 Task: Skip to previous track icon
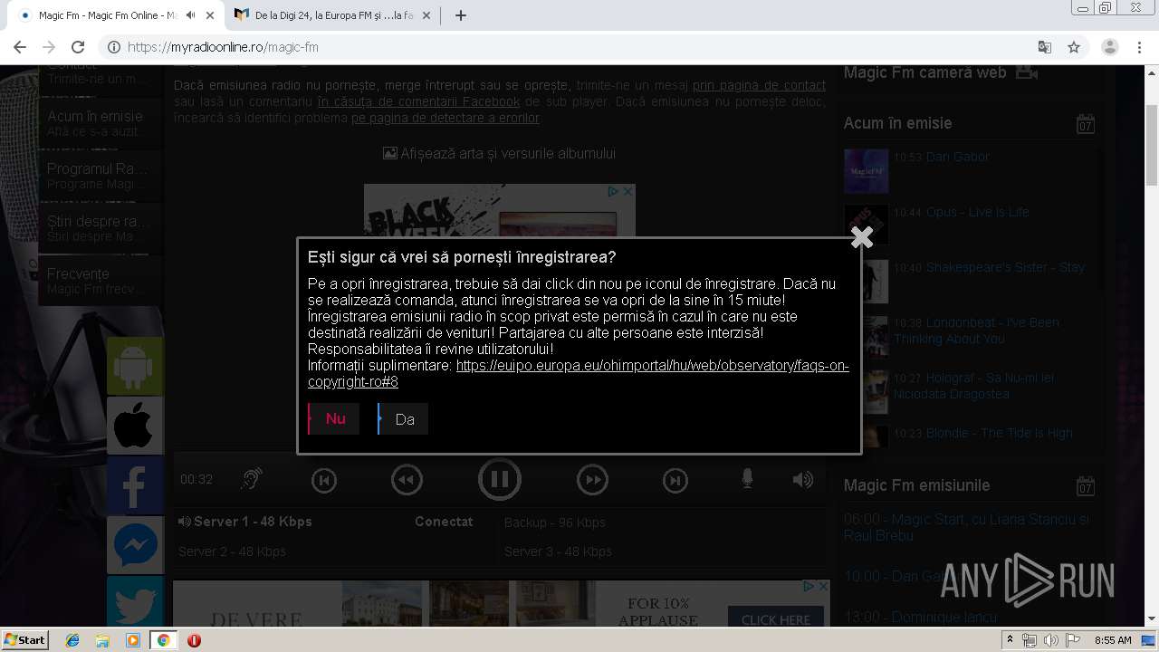pyautogui.click(x=324, y=480)
